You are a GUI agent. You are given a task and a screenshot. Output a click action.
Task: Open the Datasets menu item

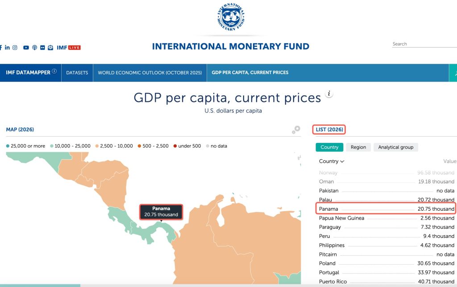click(77, 73)
